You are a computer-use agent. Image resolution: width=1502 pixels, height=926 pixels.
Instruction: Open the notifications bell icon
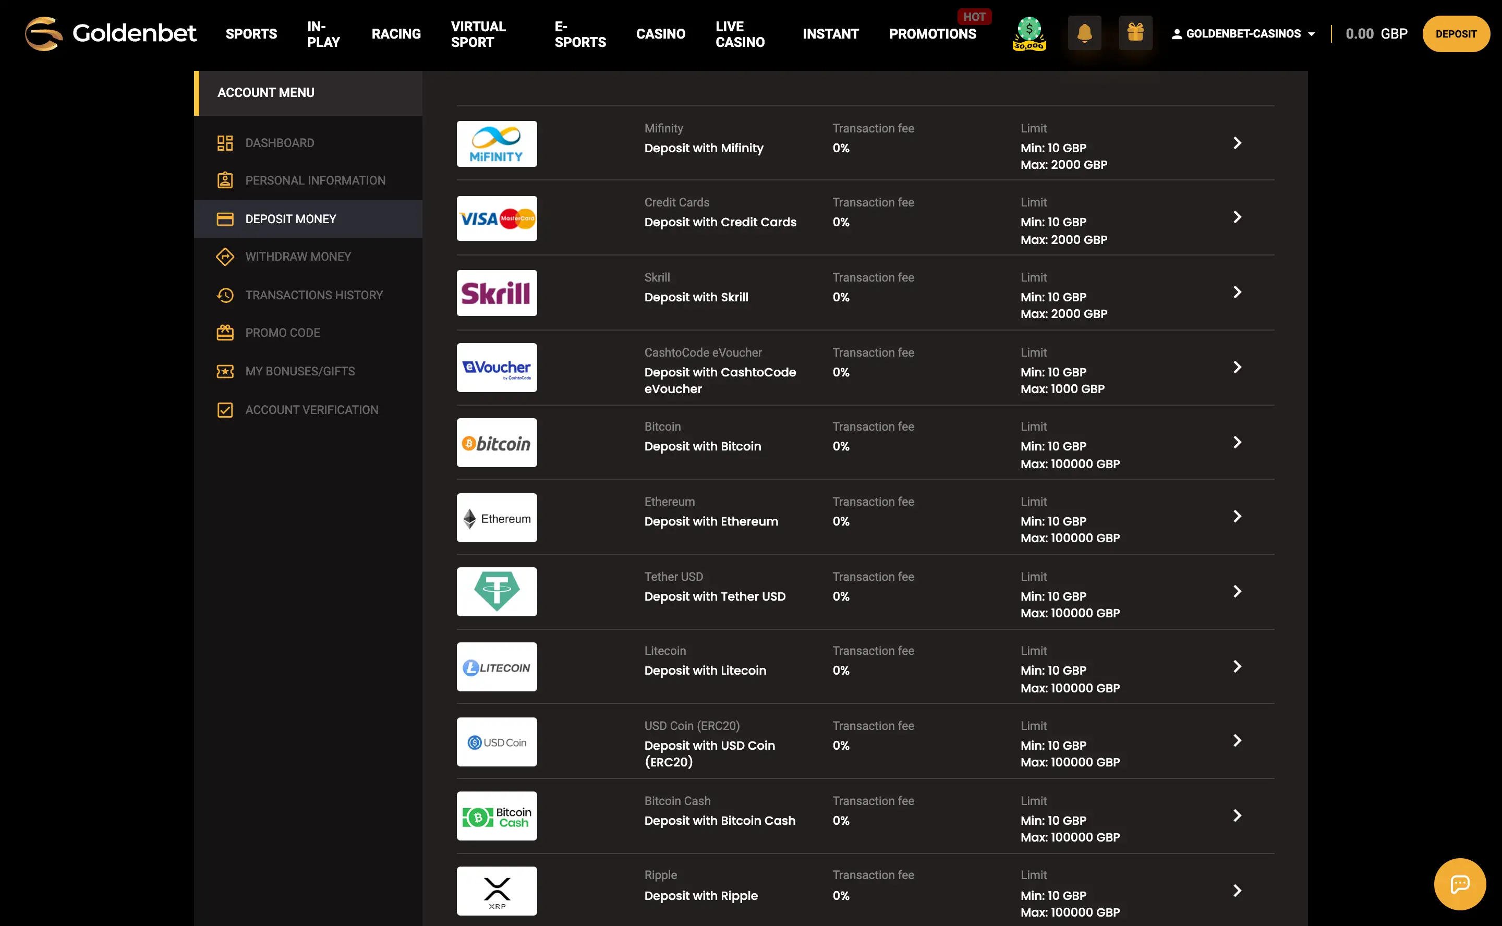[x=1084, y=33]
